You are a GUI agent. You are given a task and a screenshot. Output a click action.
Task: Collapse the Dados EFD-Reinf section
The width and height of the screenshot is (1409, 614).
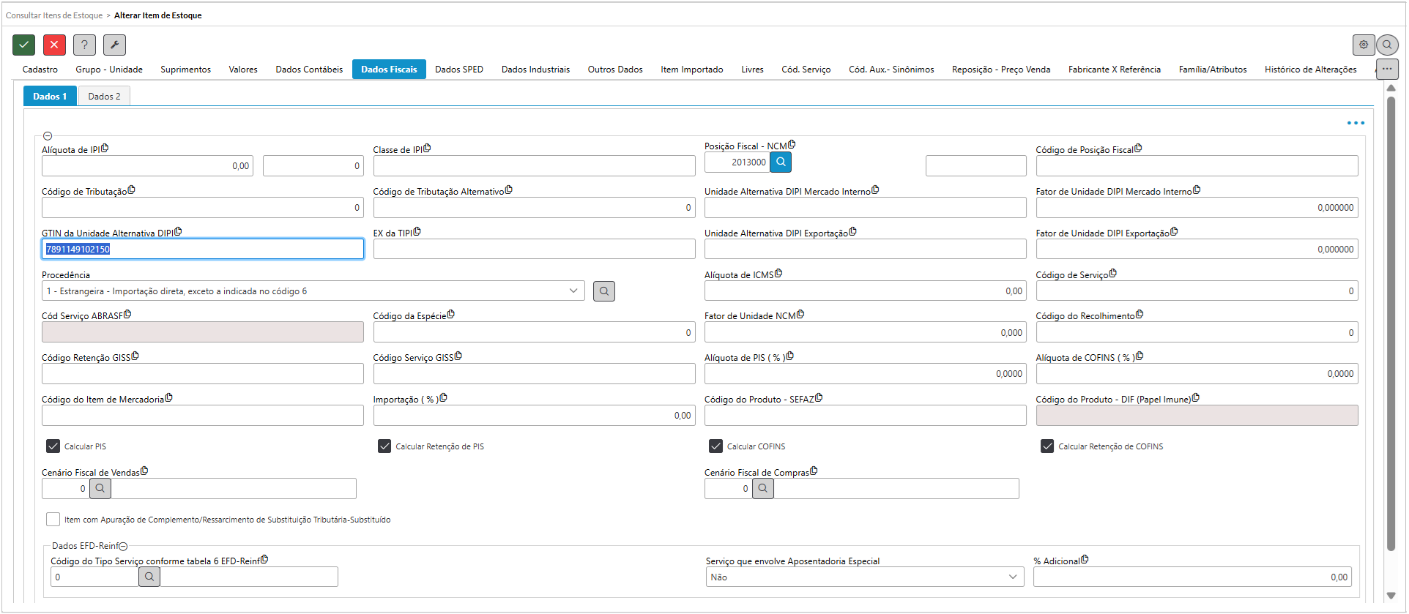[123, 546]
